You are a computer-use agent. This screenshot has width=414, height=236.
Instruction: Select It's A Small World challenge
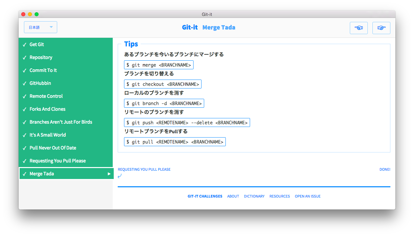[x=66, y=135]
